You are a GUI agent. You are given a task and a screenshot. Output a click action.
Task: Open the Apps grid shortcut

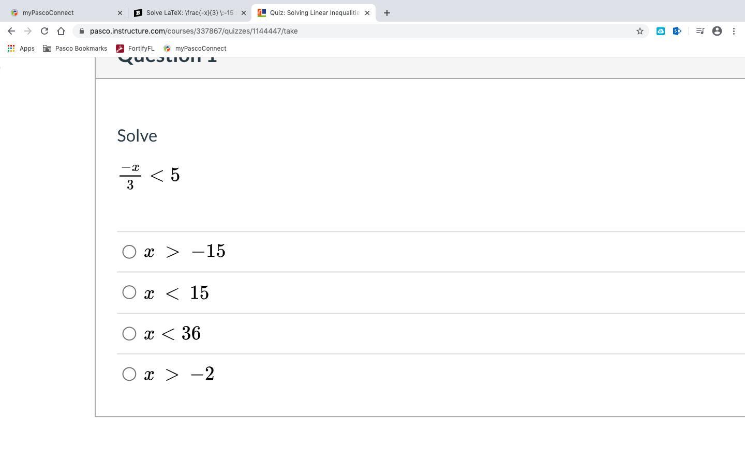tap(21, 49)
